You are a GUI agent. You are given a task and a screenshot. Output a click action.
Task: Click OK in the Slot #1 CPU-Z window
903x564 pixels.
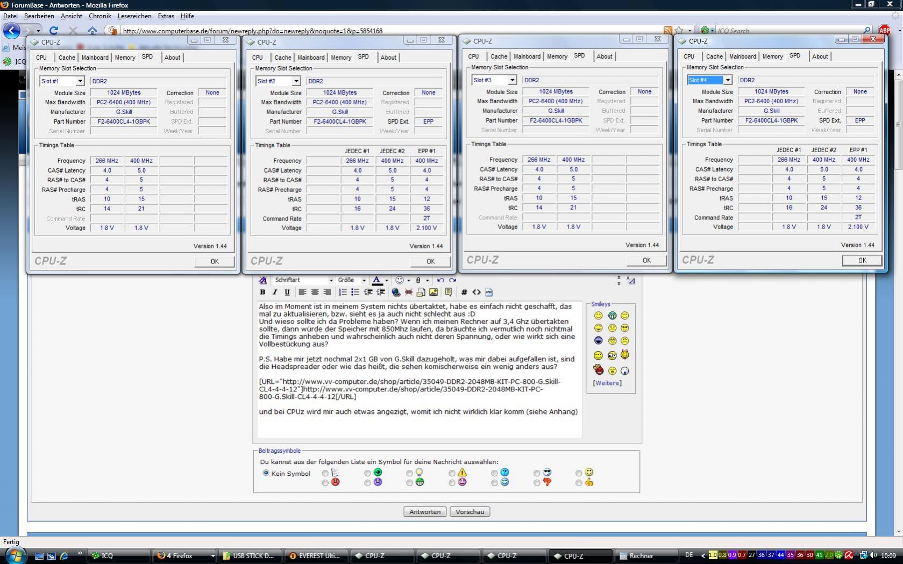215,261
